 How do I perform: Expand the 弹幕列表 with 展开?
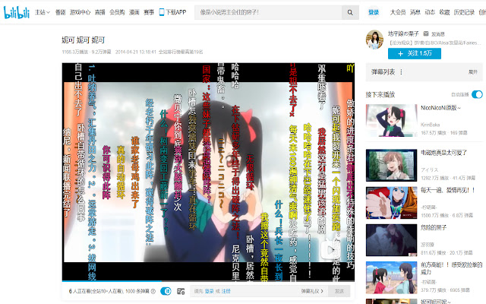pos(472,72)
